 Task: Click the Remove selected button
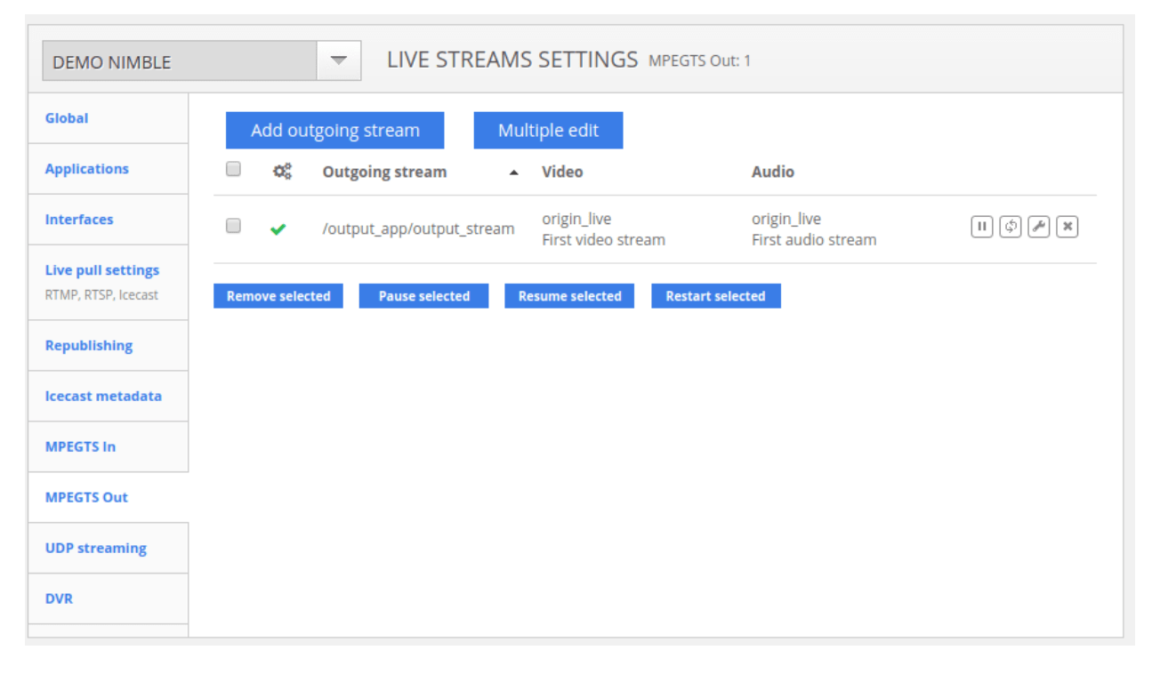(278, 296)
